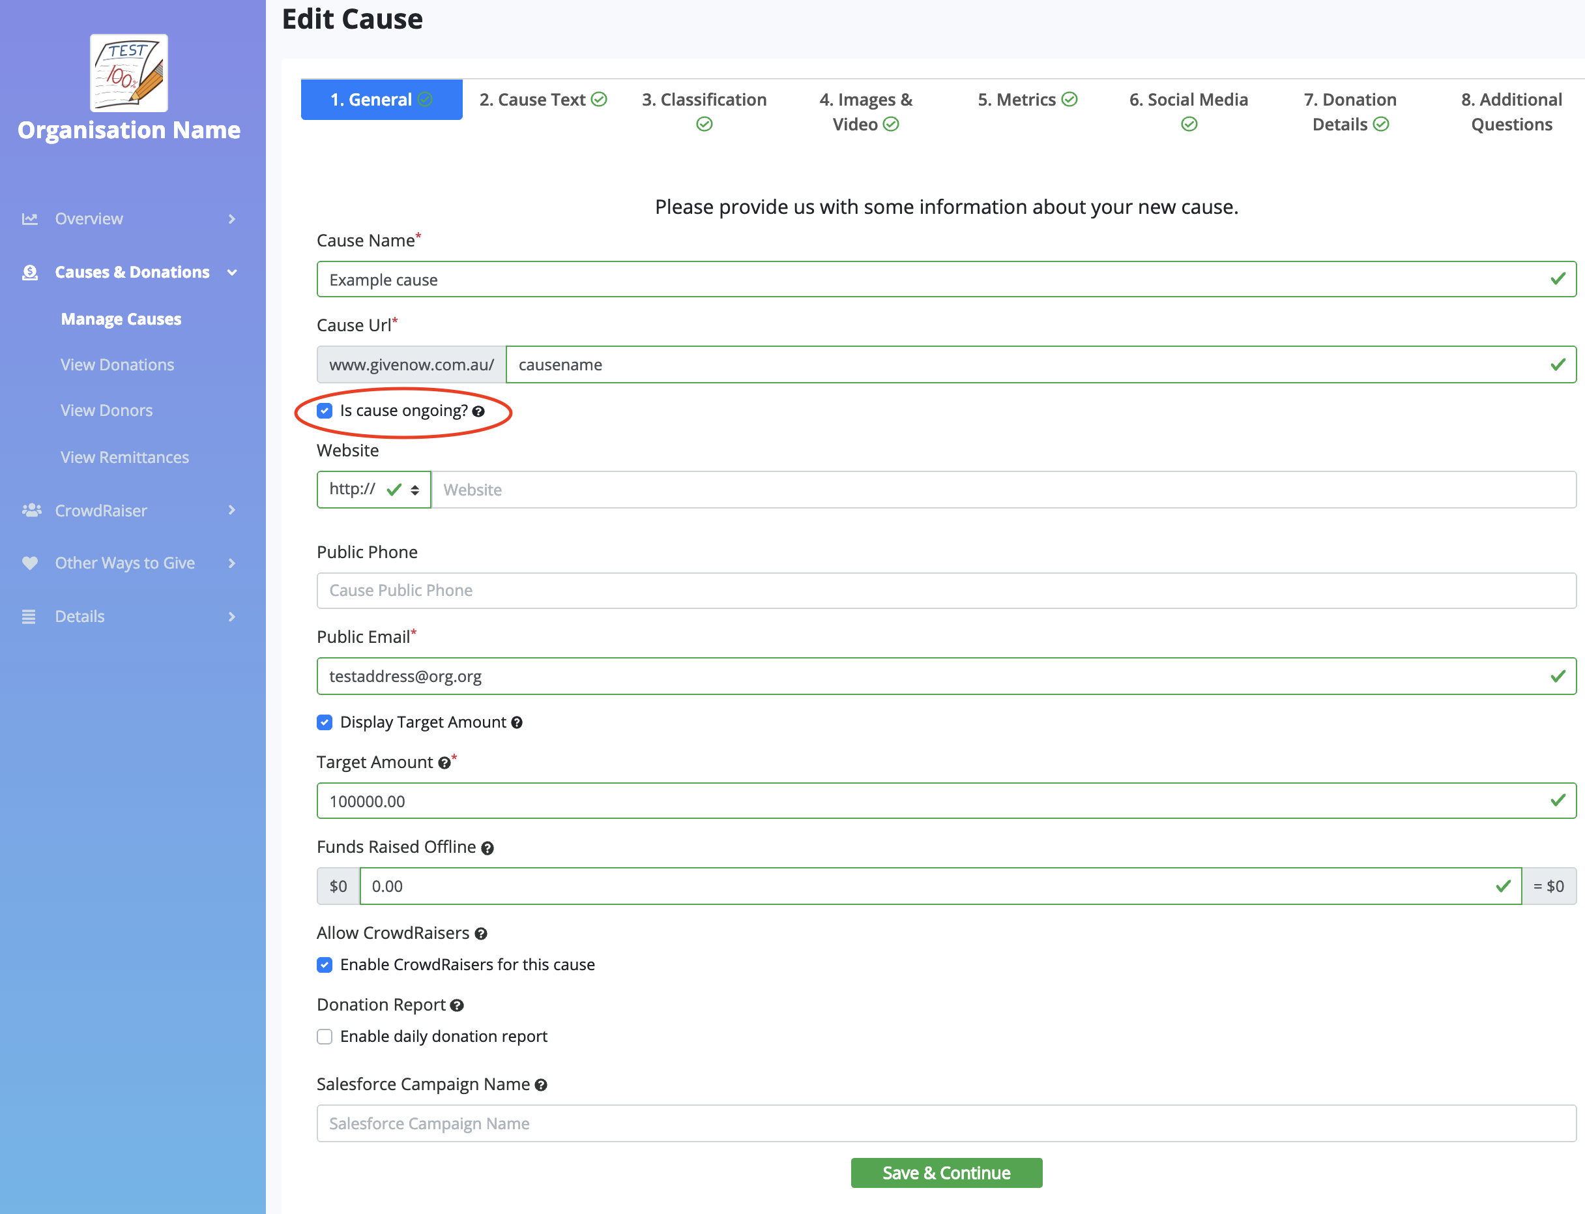Open the http:// protocol dropdown

pyautogui.click(x=373, y=490)
